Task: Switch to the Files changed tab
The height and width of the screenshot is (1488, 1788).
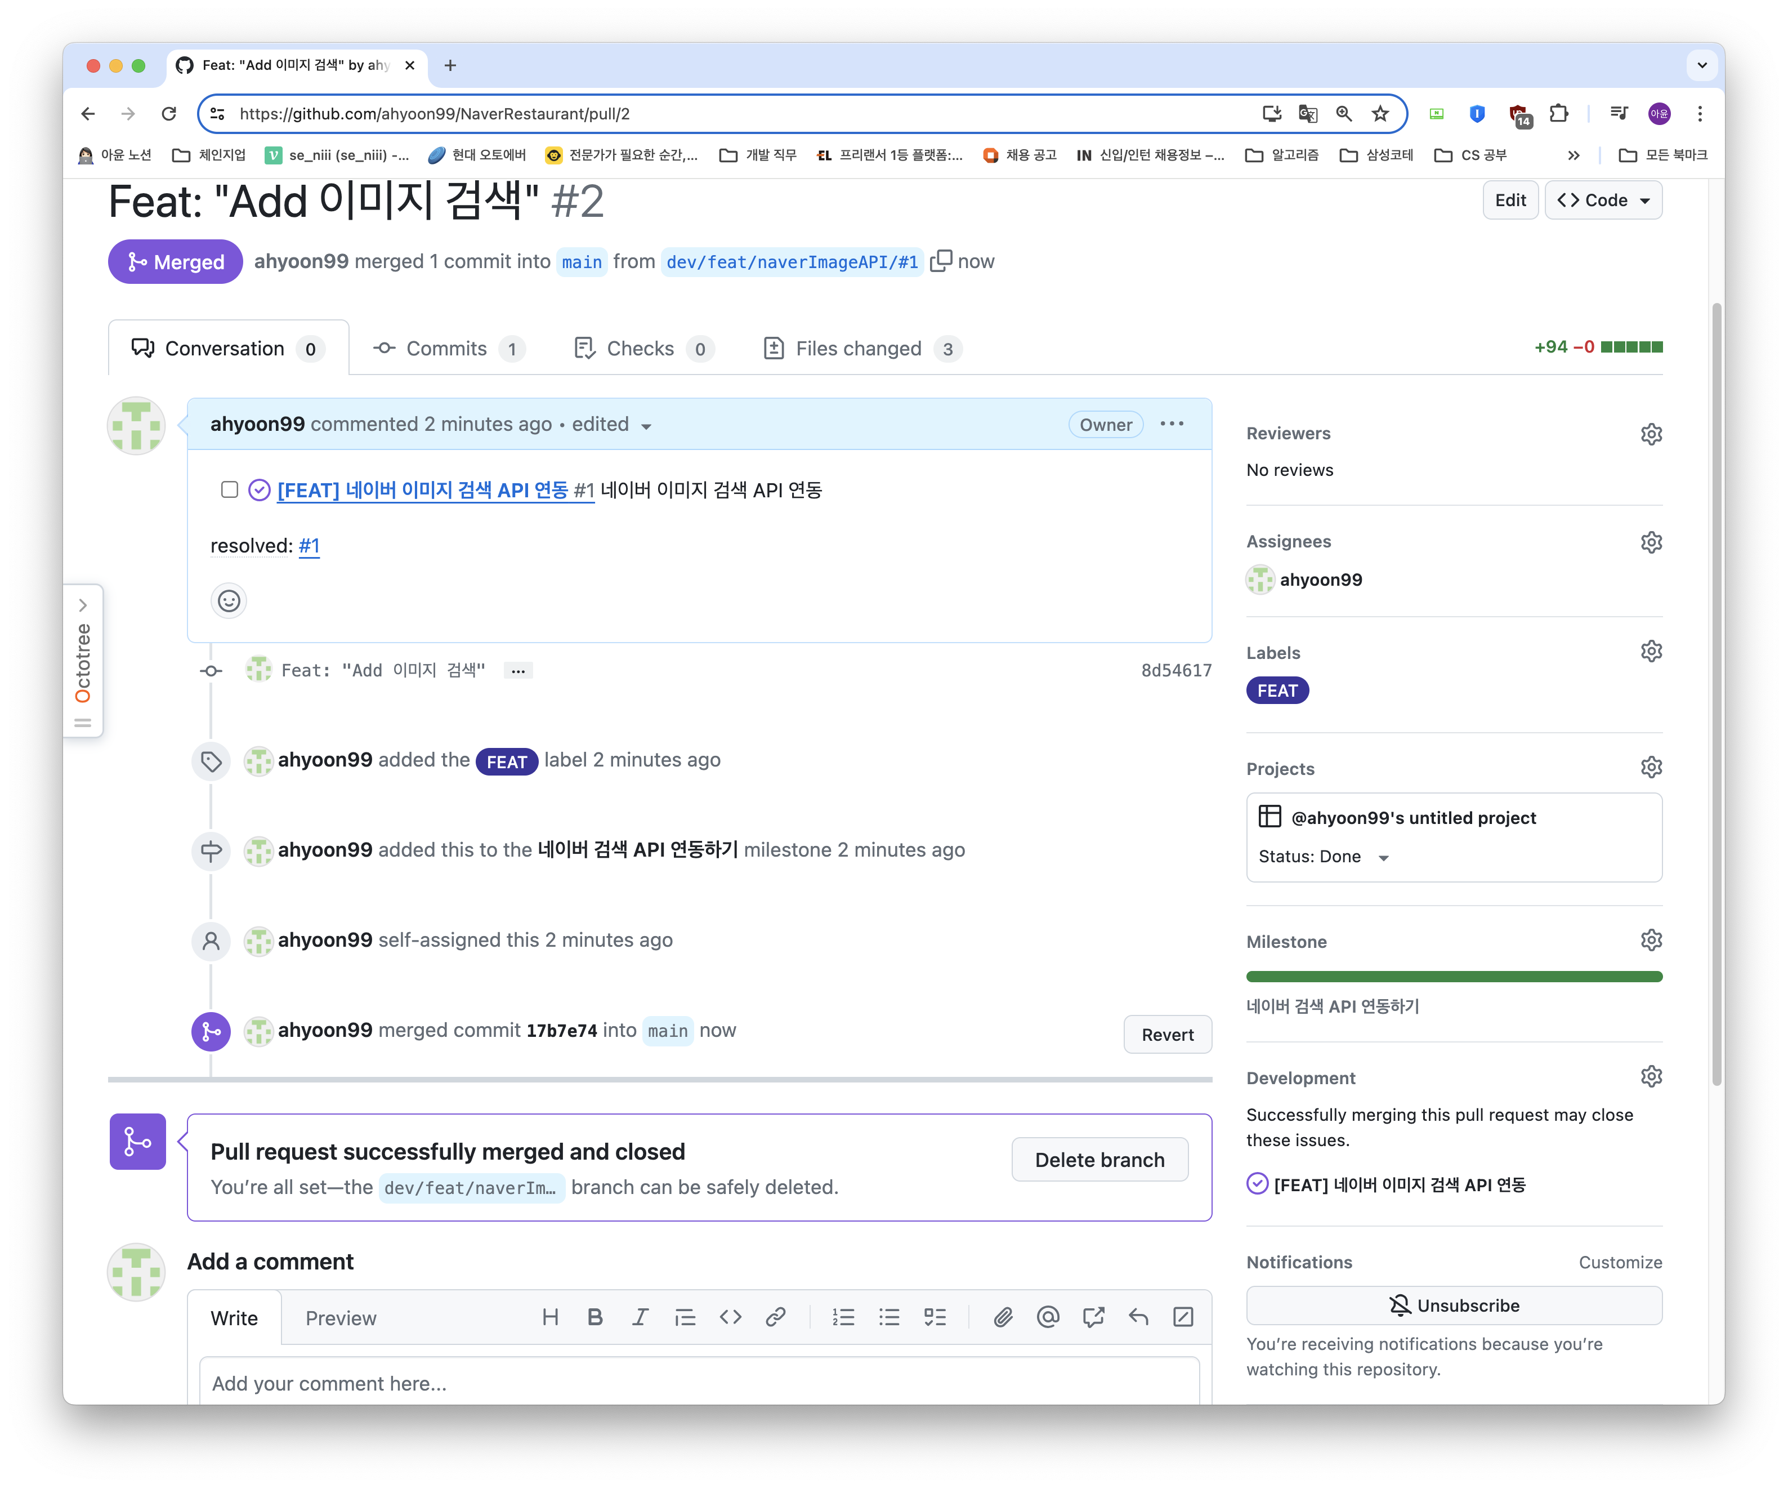Action: [x=861, y=349]
